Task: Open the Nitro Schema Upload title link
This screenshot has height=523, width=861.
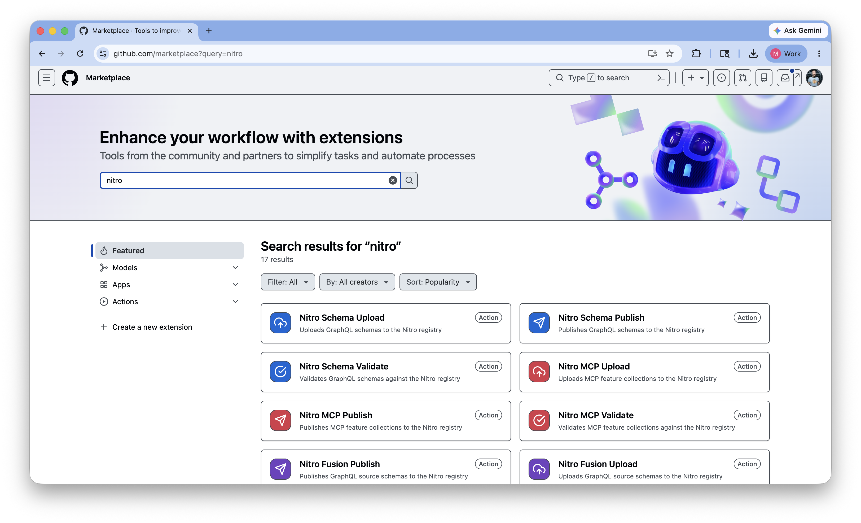Action: coord(342,317)
